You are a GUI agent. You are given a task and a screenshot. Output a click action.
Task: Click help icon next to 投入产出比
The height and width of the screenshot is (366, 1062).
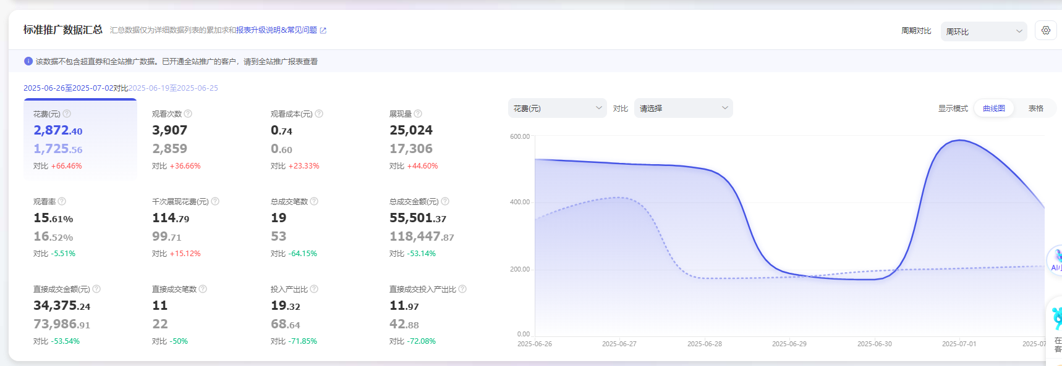[314, 289]
